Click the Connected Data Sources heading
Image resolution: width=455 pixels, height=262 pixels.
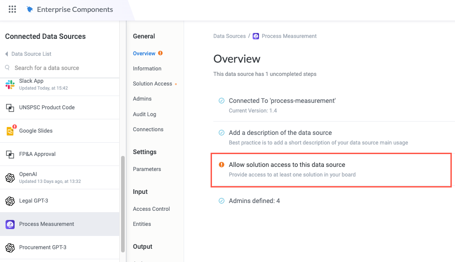pyautogui.click(x=45, y=36)
